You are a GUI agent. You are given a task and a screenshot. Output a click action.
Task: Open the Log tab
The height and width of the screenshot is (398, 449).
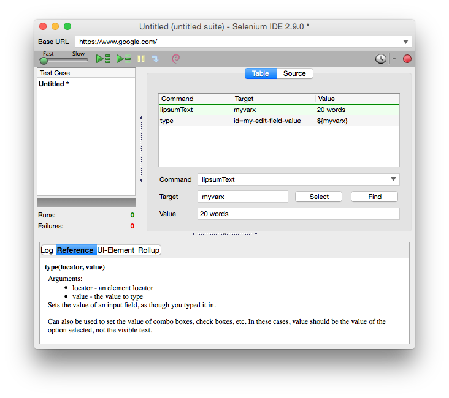(47, 250)
